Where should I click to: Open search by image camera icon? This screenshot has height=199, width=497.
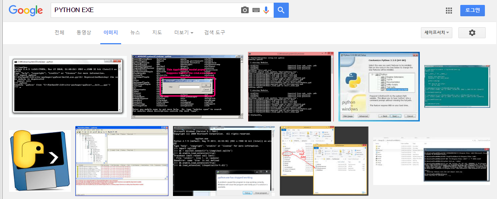245,10
